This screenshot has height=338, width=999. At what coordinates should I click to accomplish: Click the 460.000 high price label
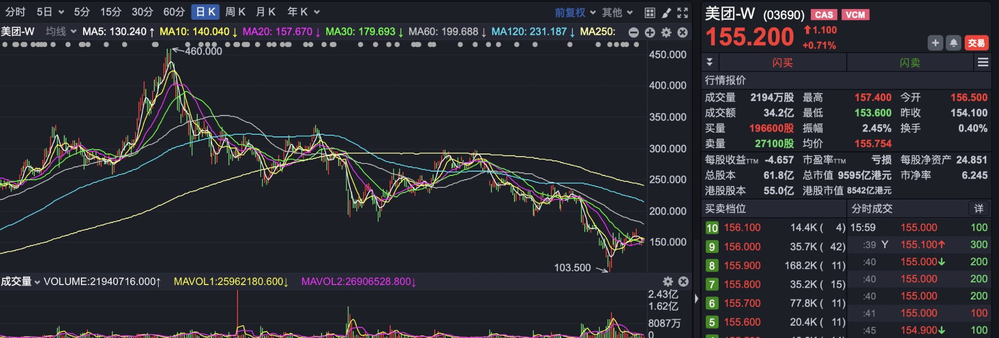pyautogui.click(x=203, y=51)
